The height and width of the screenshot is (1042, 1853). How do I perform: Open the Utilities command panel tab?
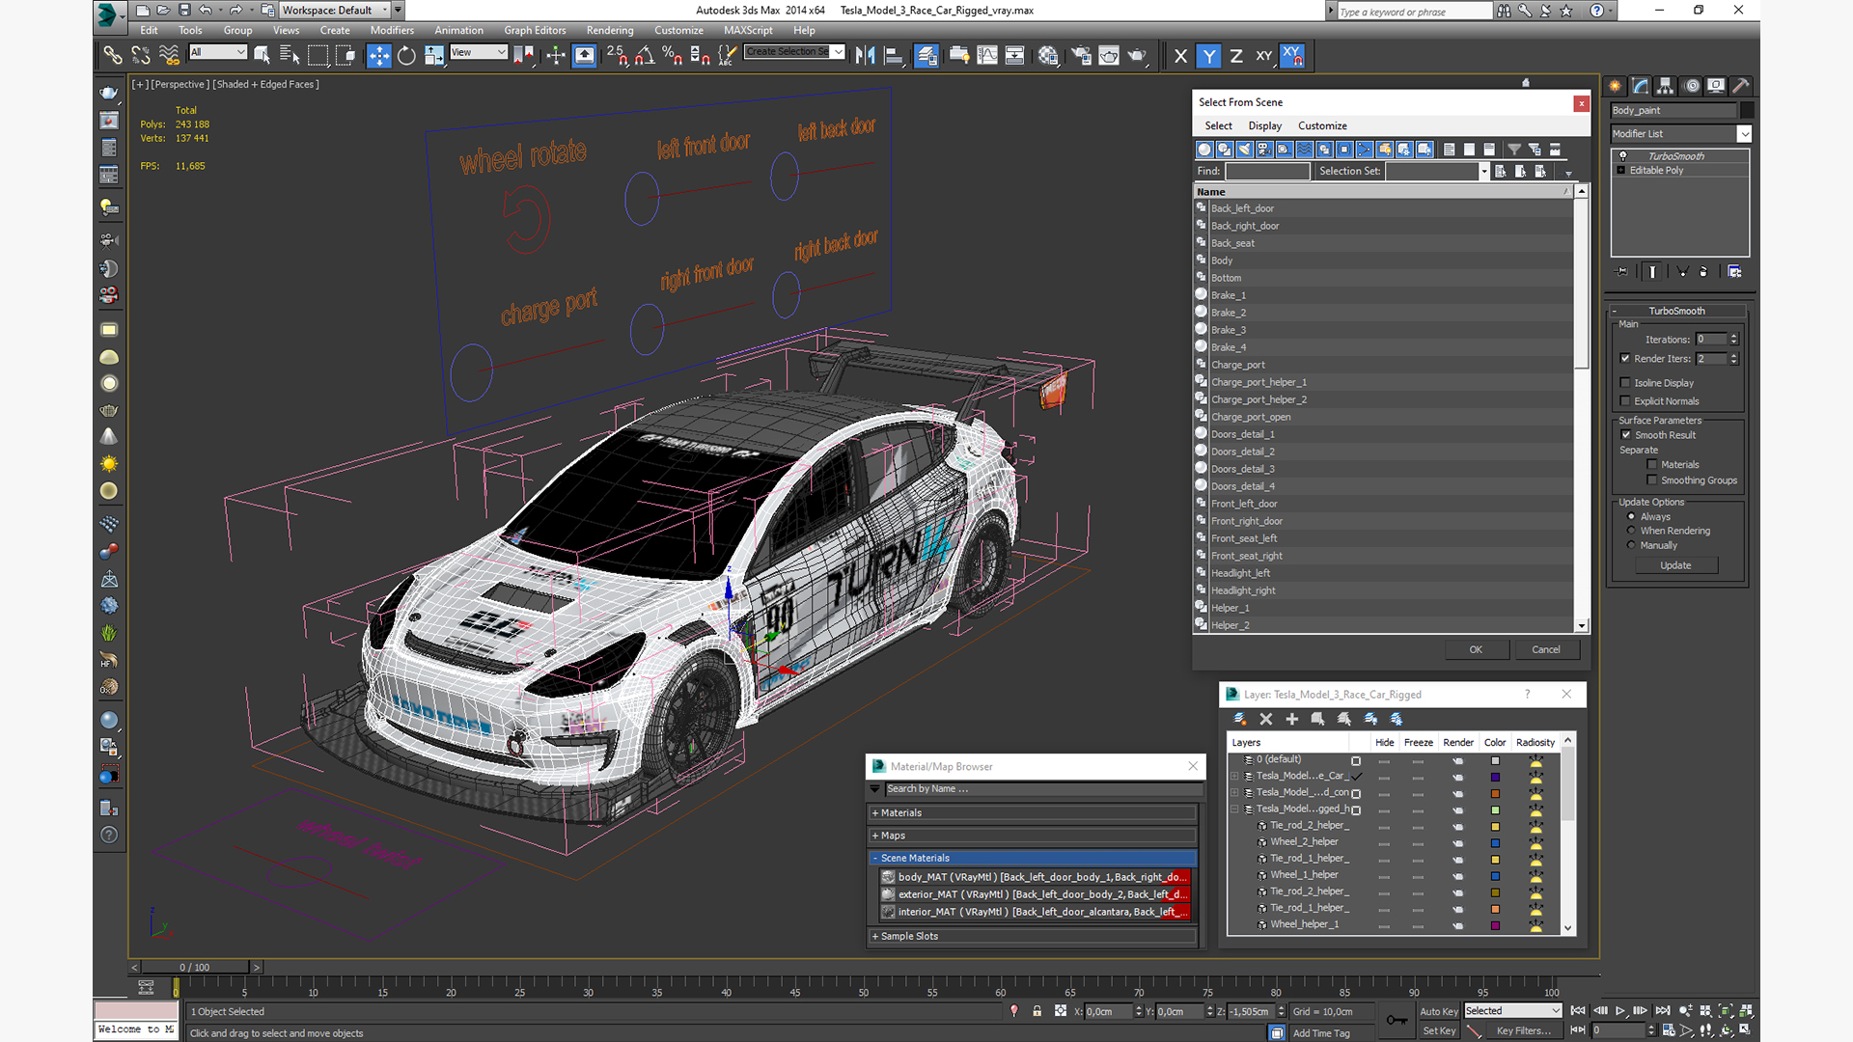point(1741,86)
